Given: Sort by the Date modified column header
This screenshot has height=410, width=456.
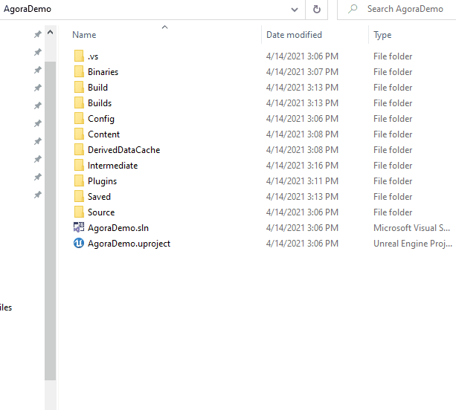Looking at the screenshot, I should [294, 35].
